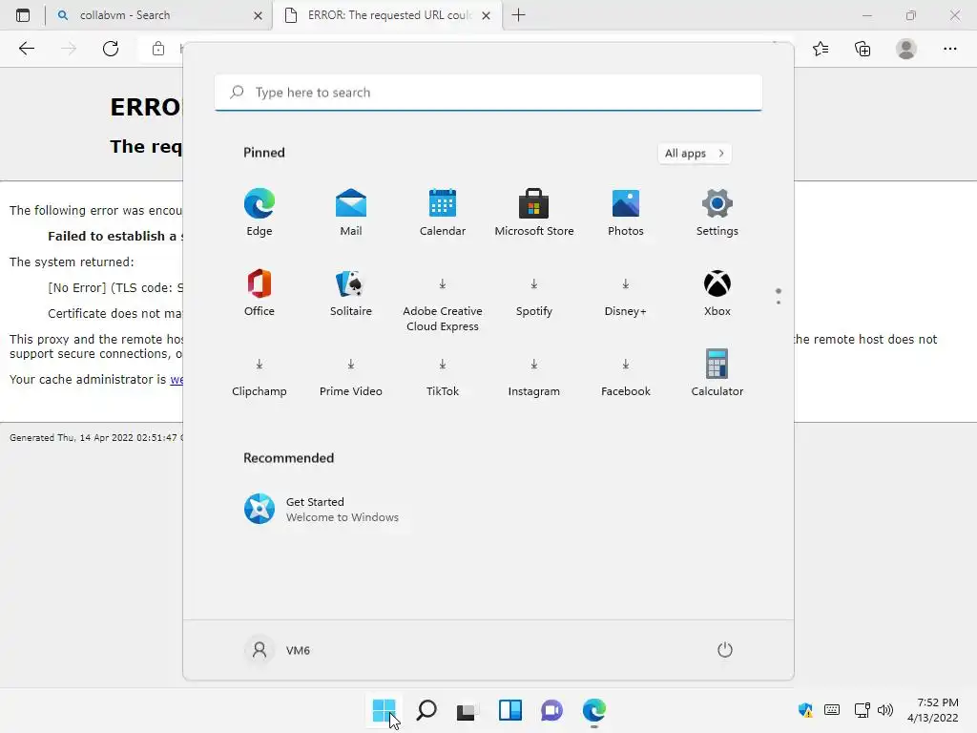Open the Calculator app
This screenshot has width=977, height=733.
tap(717, 374)
